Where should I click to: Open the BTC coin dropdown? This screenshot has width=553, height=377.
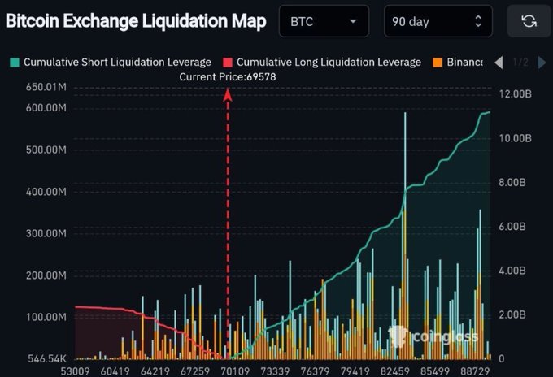pyautogui.click(x=323, y=22)
